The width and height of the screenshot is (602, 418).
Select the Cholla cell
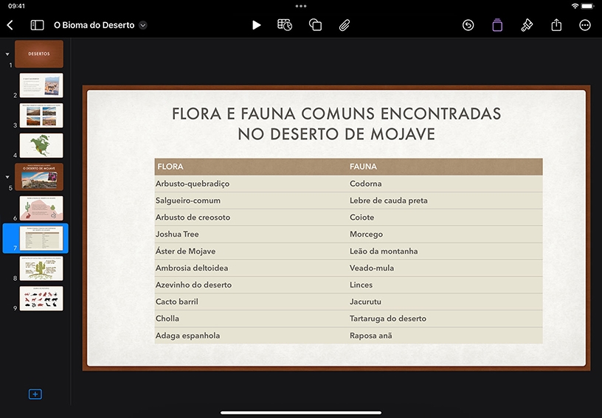[252, 318]
